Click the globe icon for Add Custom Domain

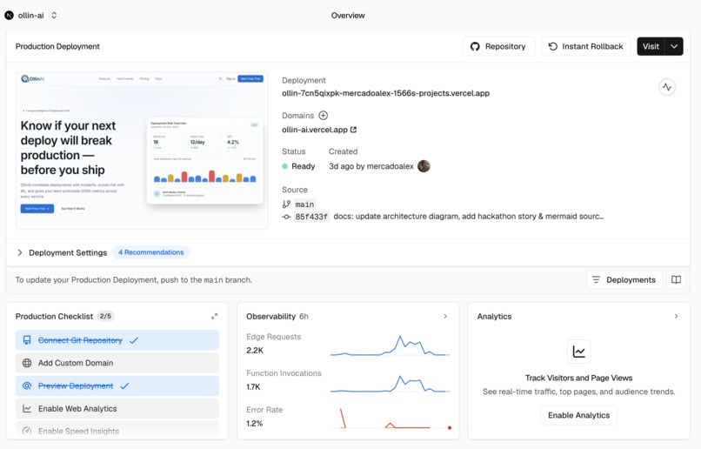point(27,363)
